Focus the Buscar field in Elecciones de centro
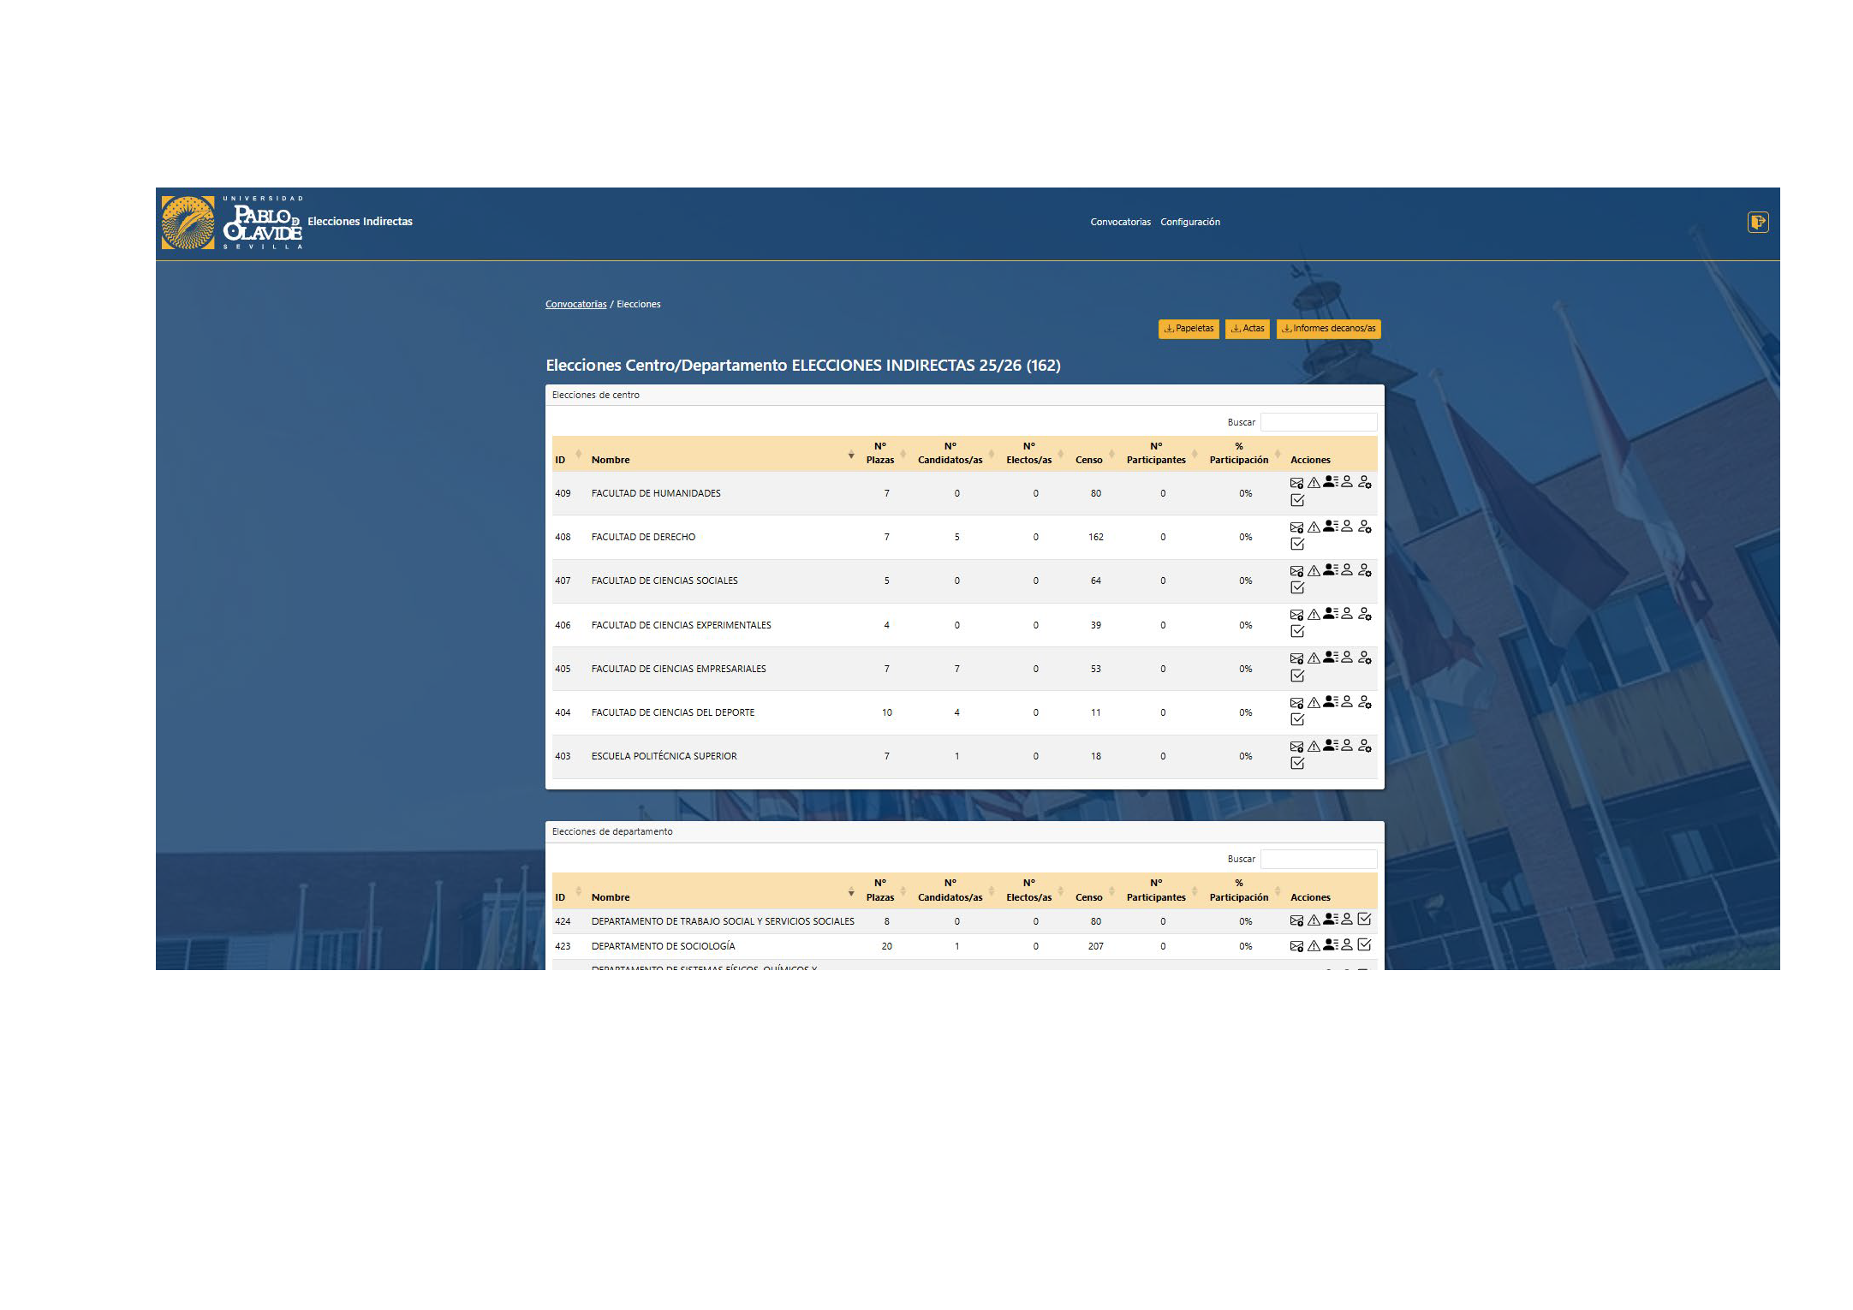 pyautogui.click(x=1318, y=422)
